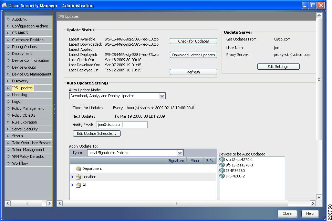Click Download Latest Updates button
The height and width of the screenshot is (221, 332).
(193, 55)
